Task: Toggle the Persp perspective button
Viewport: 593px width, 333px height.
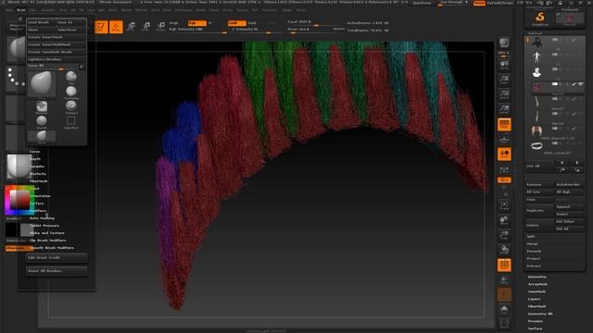Action: 504,124
